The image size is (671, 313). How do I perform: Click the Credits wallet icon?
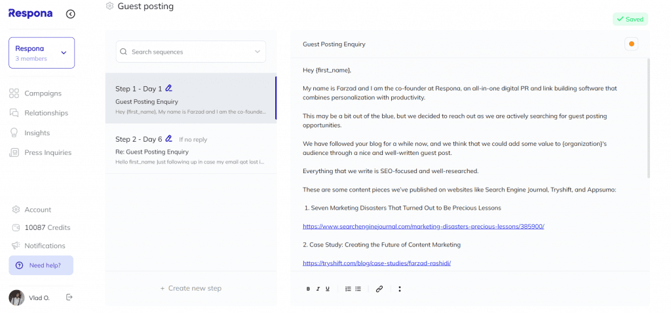click(x=16, y=227)
